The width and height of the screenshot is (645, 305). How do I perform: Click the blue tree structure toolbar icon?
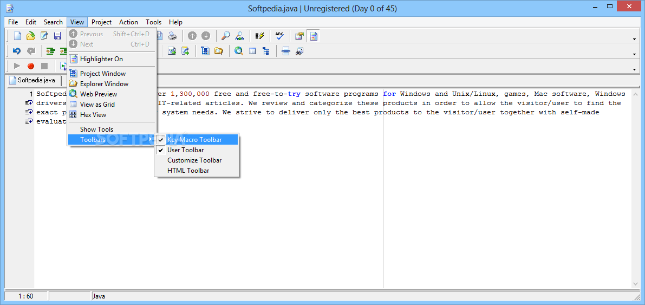coord(265,51)
